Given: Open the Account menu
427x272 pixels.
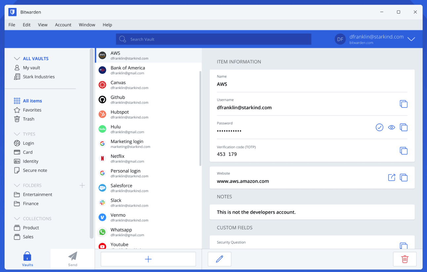Looking at the screenshot, I should (x=63, y=25).
